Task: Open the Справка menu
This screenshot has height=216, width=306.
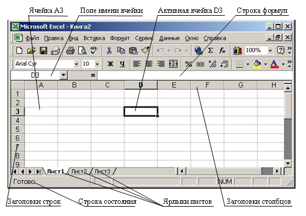Action: pos(215,38)
